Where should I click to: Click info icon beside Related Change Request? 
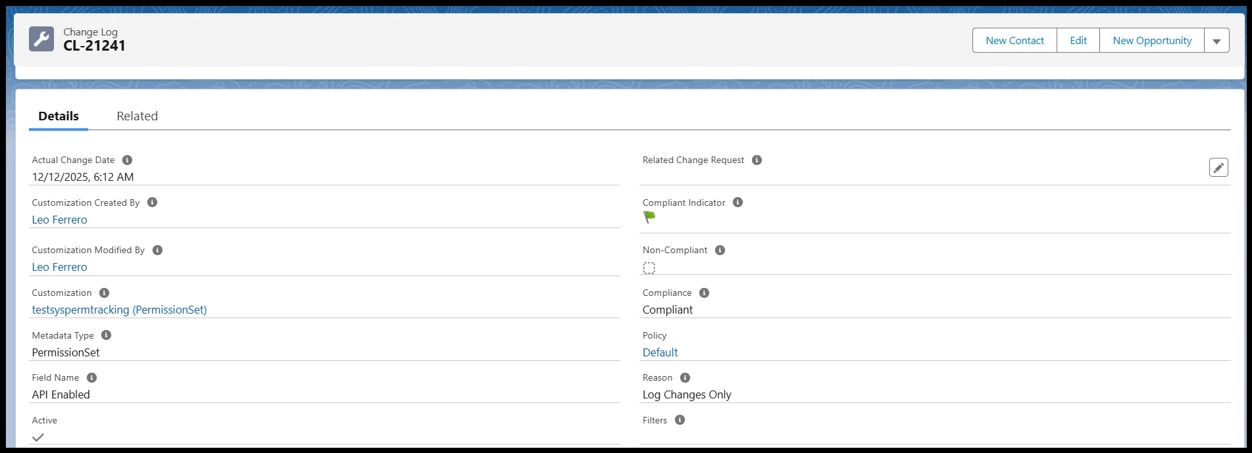[757, 160]
